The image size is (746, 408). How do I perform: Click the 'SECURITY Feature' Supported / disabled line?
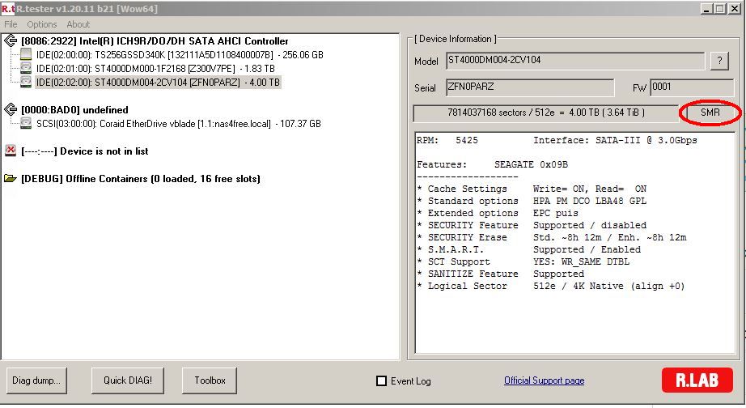tap(532, 225)
